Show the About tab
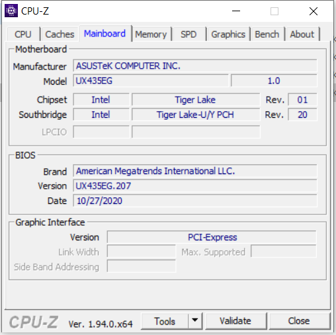The width and height of the screenshot is (336, 335). (x=302, y=34)
